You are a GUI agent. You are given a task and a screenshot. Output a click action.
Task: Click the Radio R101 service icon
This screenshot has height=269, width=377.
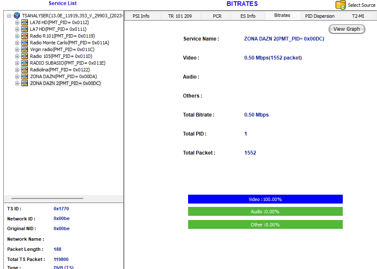[25, 36]
